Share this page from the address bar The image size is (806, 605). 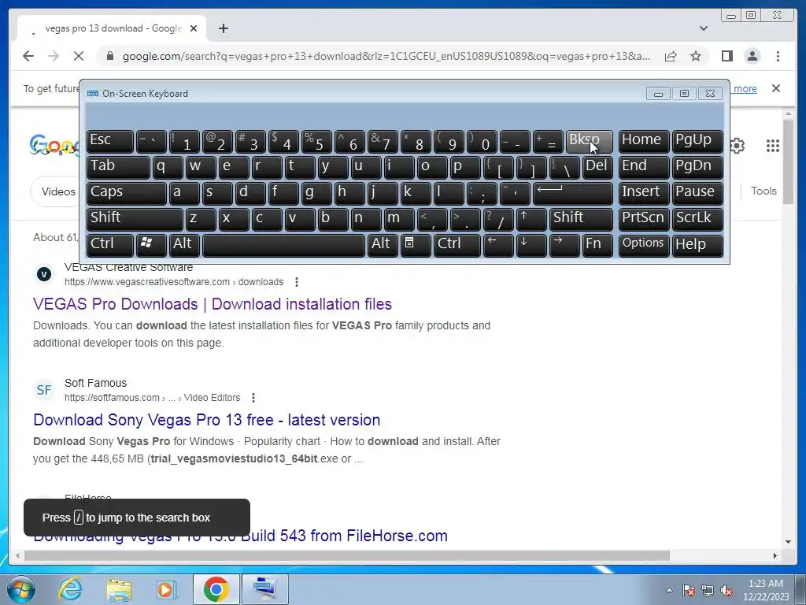tap(671, 56)
